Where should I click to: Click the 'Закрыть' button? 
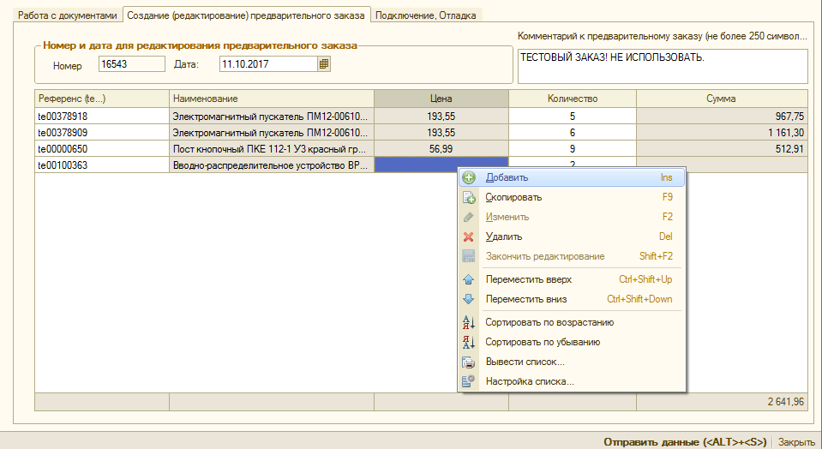[796, 441]
